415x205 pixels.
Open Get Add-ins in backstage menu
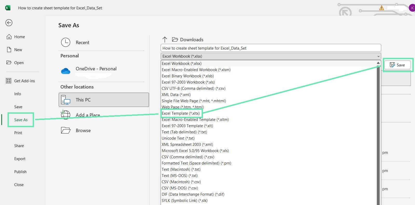(x=24, y=81)
